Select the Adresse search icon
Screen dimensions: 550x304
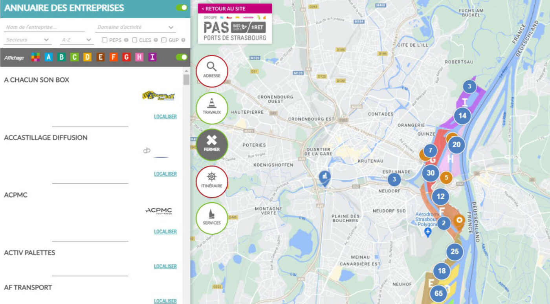[212, 71]
